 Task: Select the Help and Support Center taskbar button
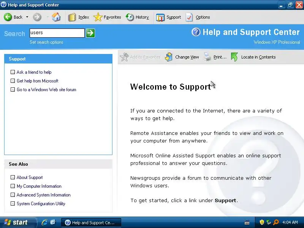(x=91, y=223)
